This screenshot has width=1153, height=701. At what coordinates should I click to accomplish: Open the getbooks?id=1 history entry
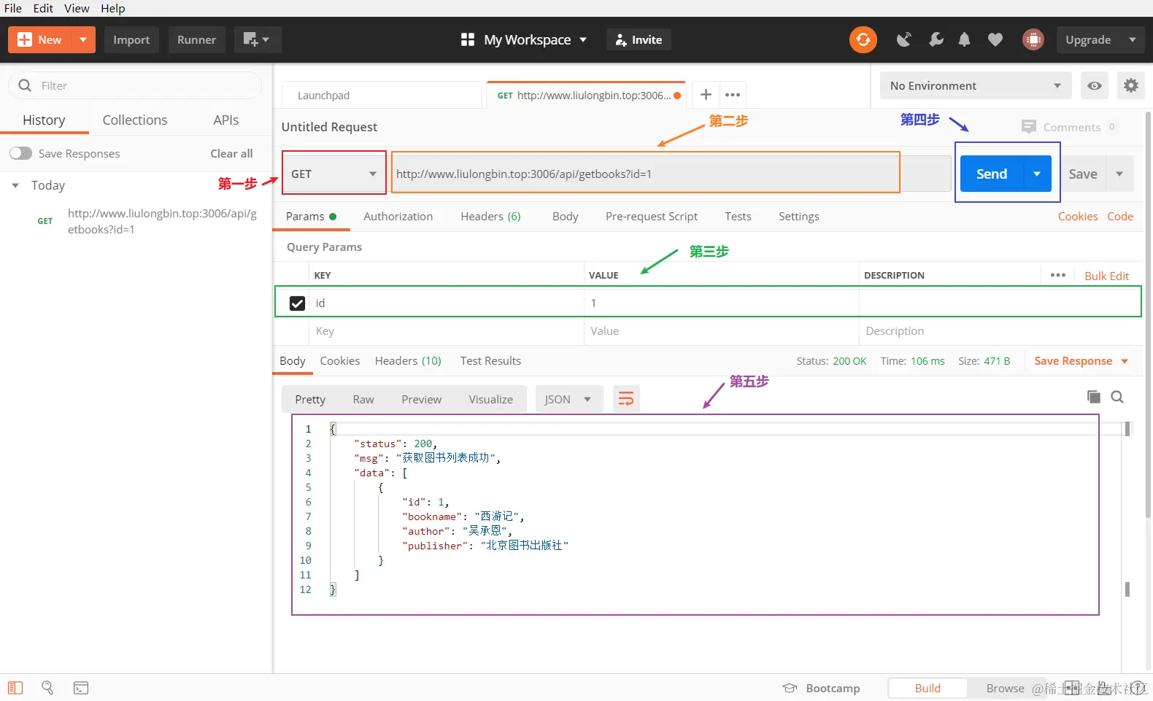[x=162, y=221]
